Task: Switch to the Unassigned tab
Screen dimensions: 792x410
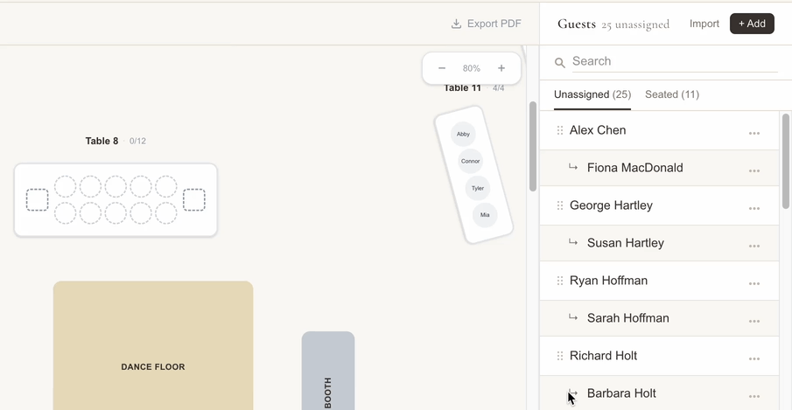Action: pyautogui.click(x=592, y=94)
